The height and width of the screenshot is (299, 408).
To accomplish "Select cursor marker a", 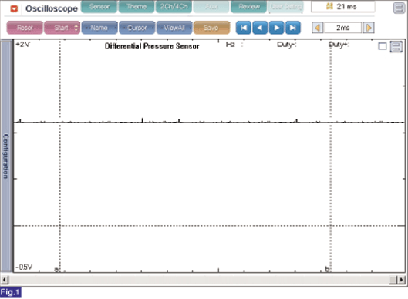I will [x=56, y=269].
